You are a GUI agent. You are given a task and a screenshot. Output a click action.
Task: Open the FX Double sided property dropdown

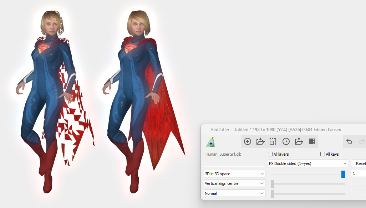(308, 163)
